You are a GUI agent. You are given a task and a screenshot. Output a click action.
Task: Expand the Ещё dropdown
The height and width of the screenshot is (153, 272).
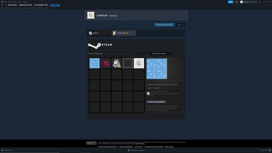point(180,25)
